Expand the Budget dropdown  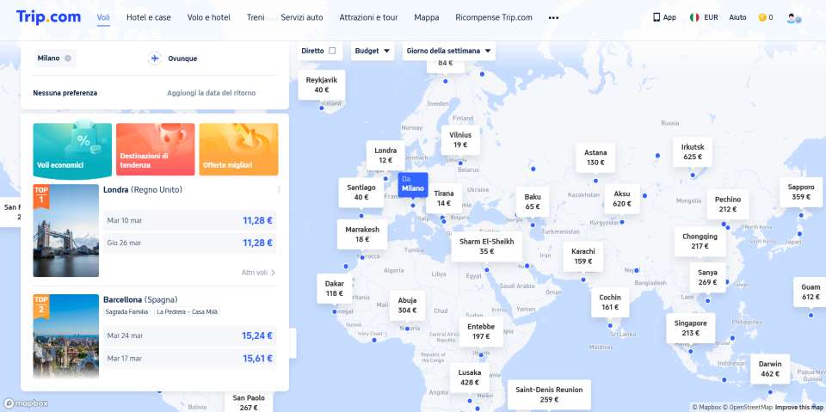pyautogui.click(x=373, y=51)
